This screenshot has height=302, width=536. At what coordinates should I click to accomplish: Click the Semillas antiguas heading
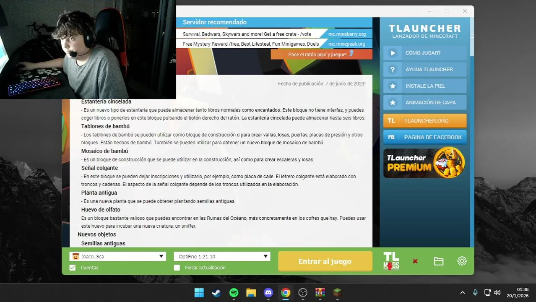tap(103, 243)
